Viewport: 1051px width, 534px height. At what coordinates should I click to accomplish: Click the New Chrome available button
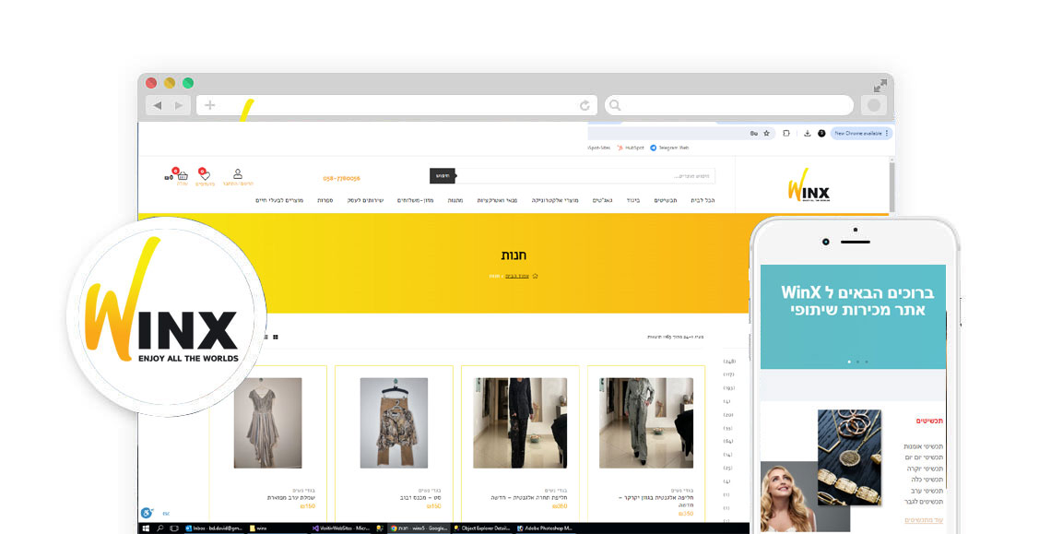[x=861, y=134]
